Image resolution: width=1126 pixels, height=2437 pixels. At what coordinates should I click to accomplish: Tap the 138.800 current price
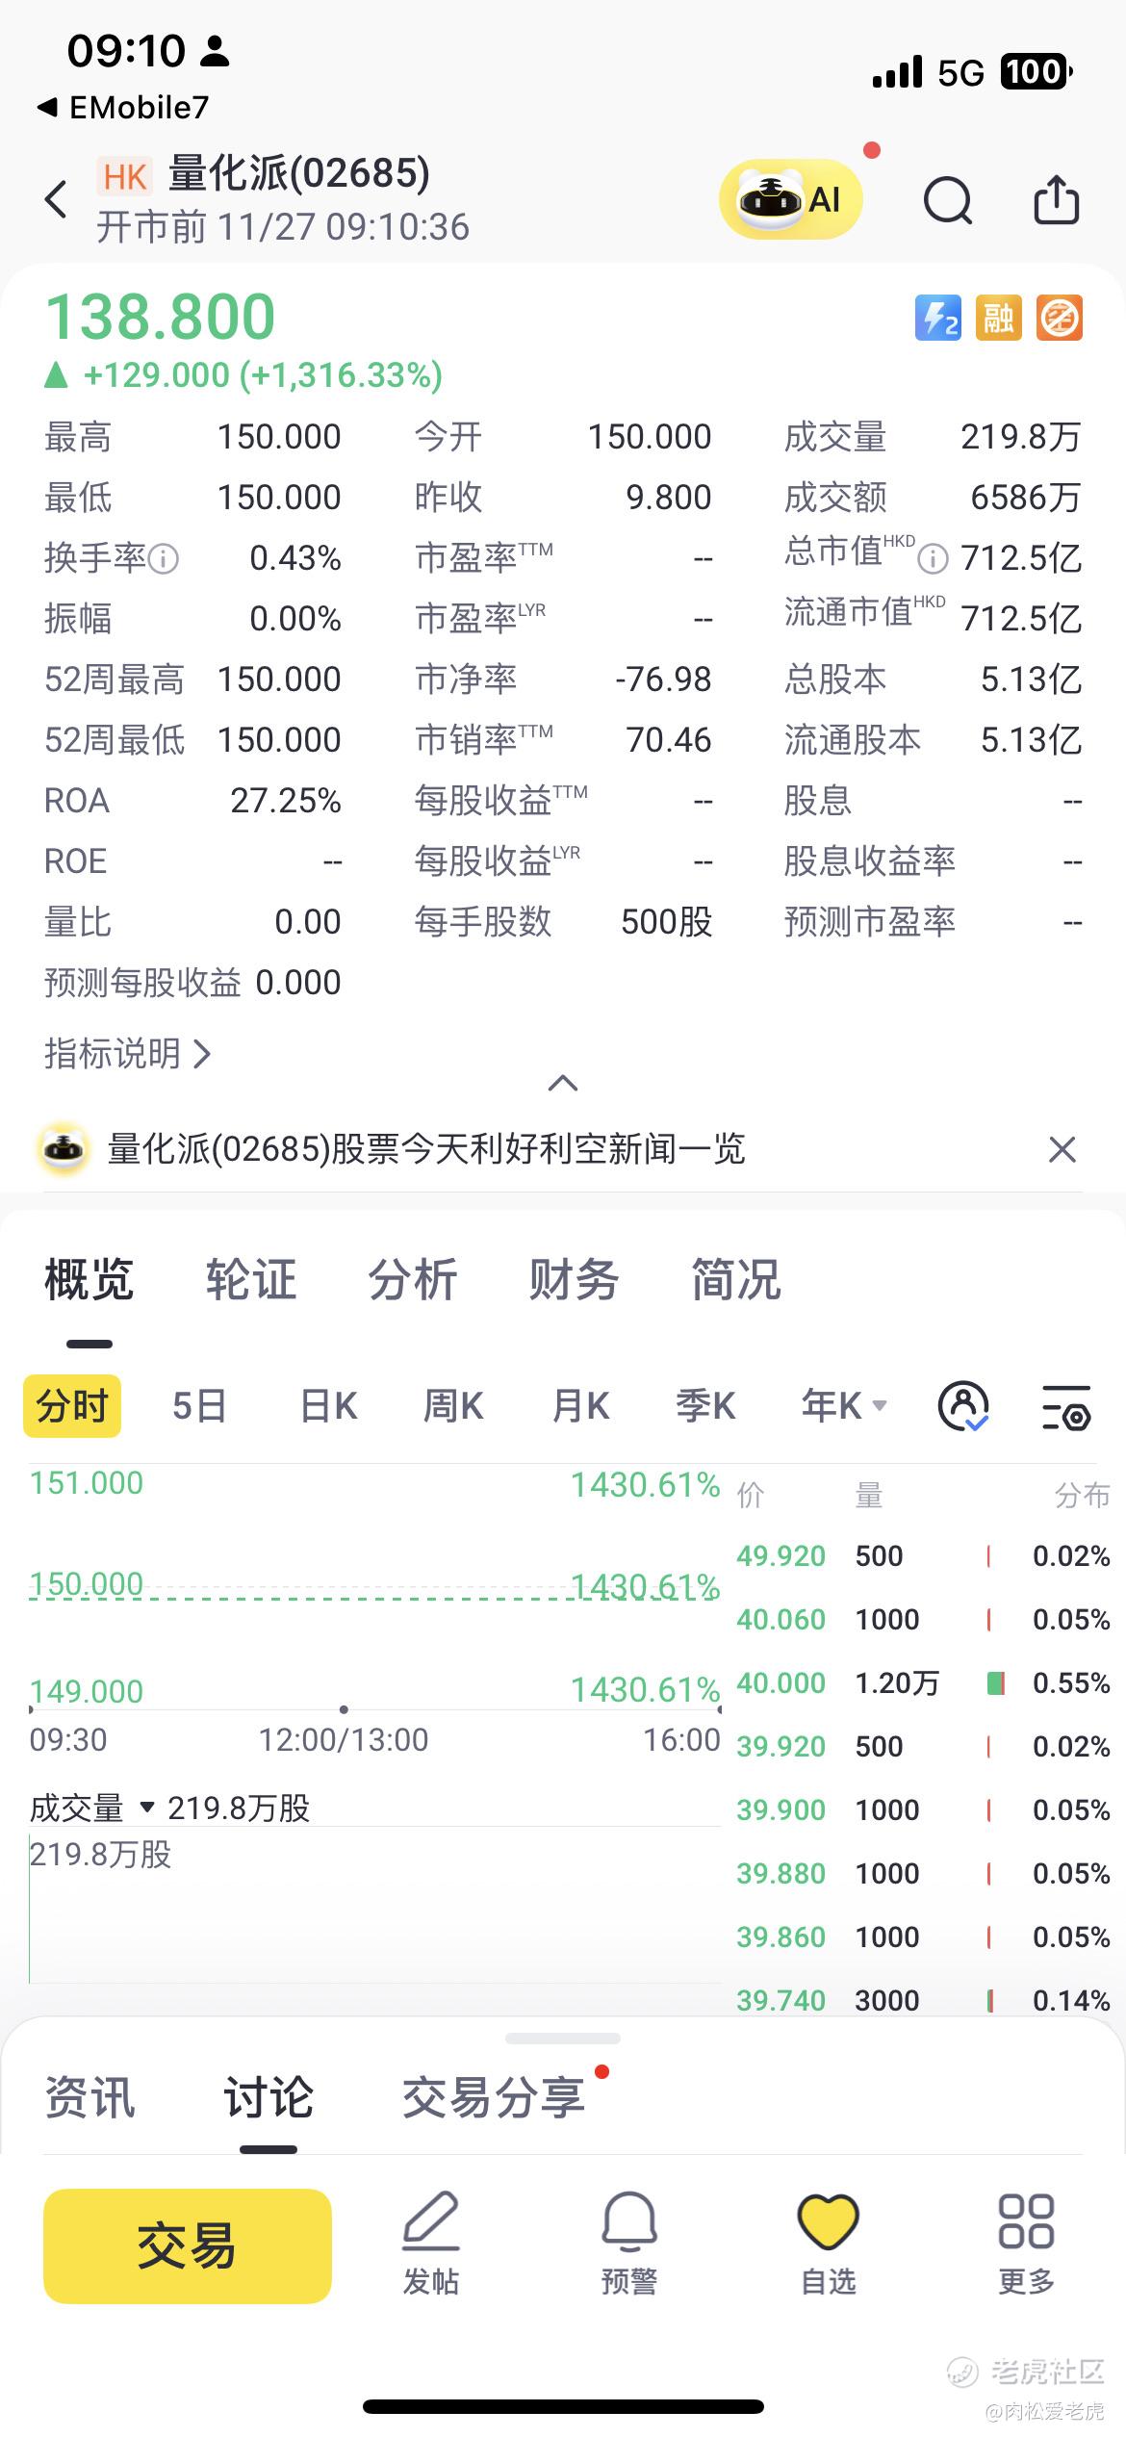161,318
